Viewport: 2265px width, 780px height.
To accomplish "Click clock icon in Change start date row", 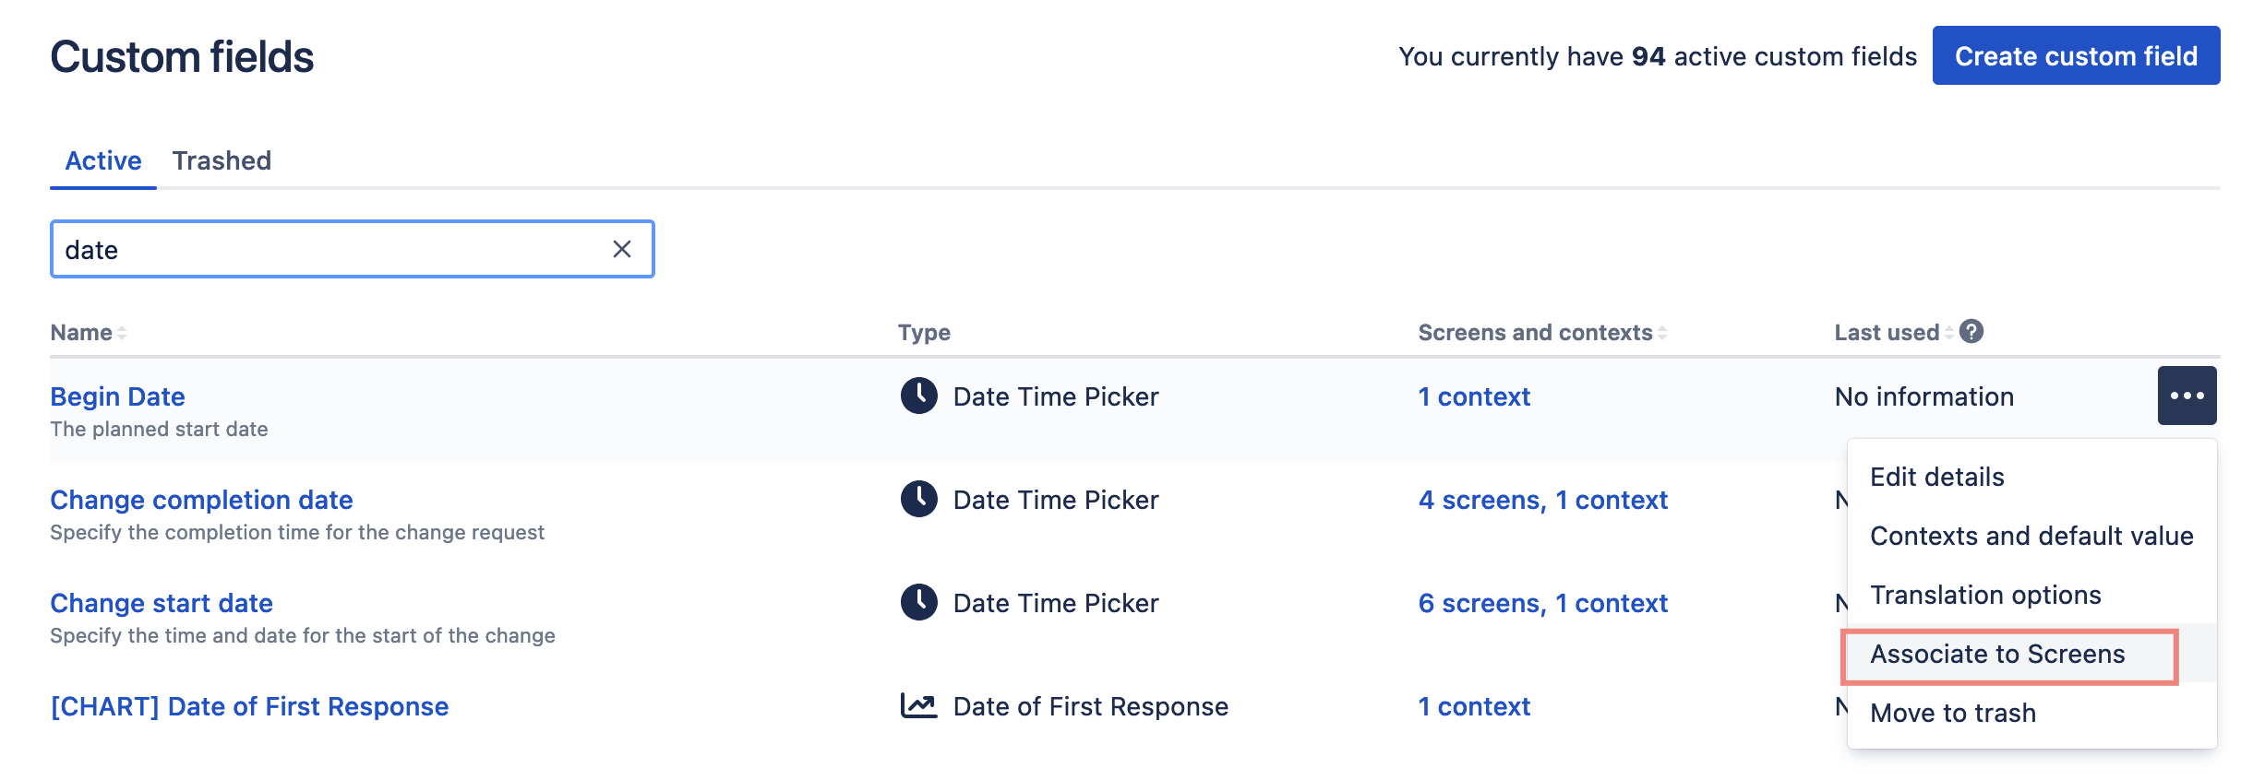I will 918,603.
